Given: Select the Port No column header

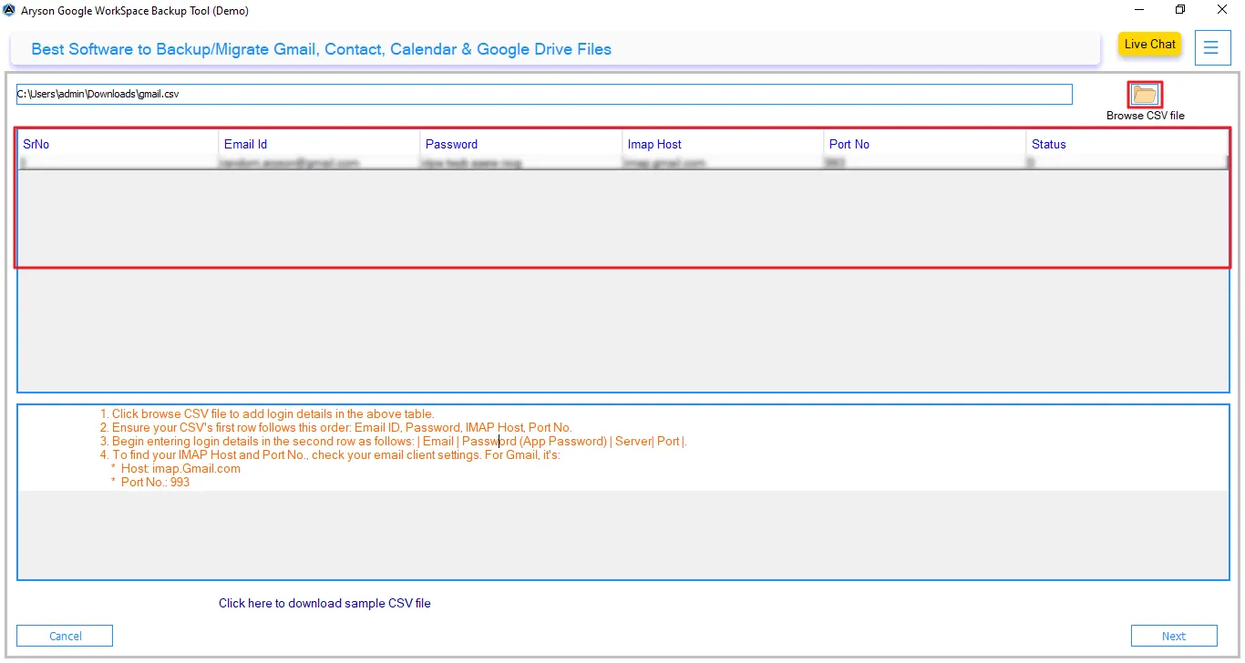Looking at the screenshot, I should pos(849,144).
